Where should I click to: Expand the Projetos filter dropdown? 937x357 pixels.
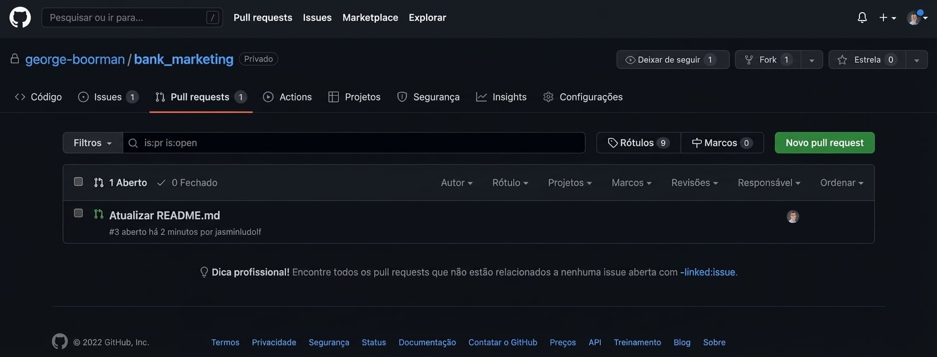pos(570,182)
